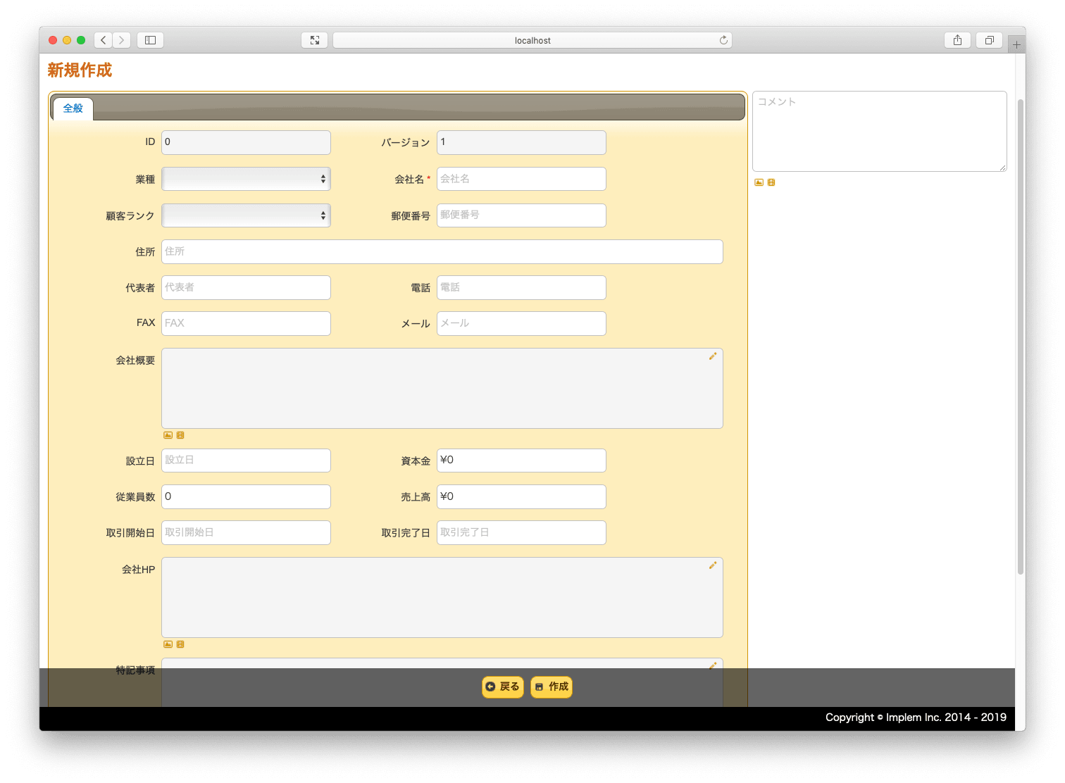Click the reload icon in the address bar
This screenshot has height=783, width=1065.
click(x=723, y=40)
